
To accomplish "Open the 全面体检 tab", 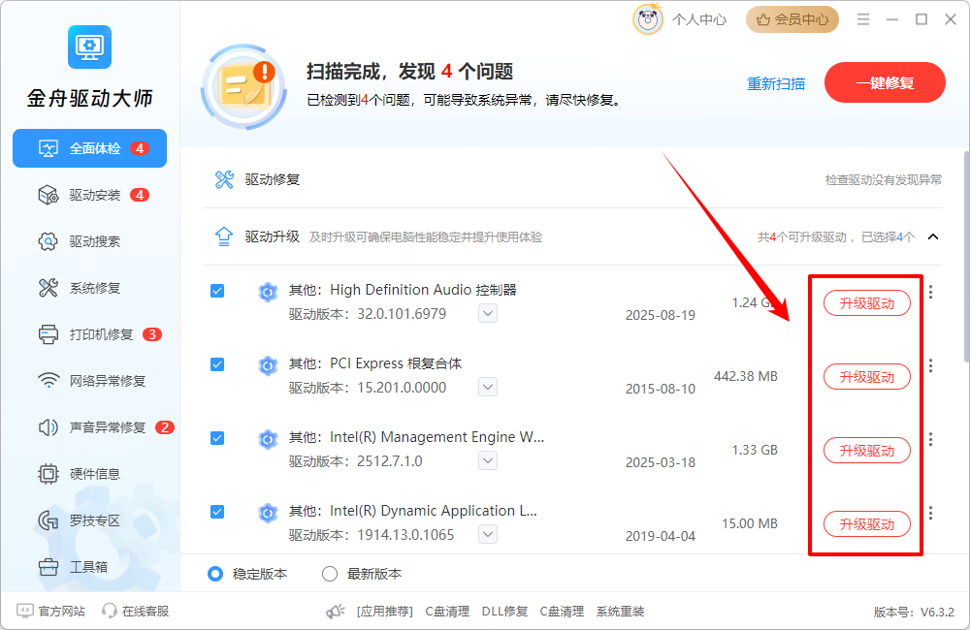I will (89, 148).
